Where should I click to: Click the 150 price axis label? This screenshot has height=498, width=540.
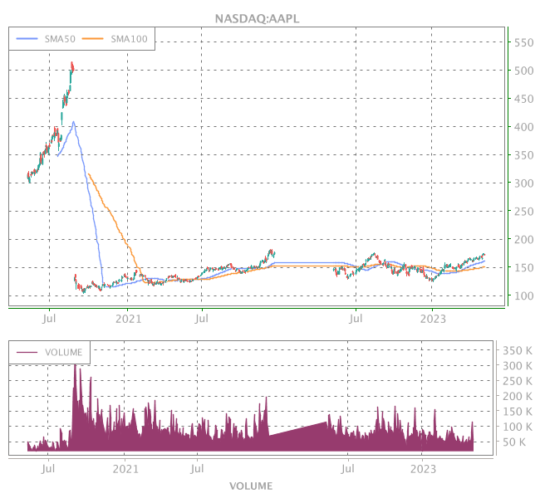pyautogui.click(x=524, y=268)
